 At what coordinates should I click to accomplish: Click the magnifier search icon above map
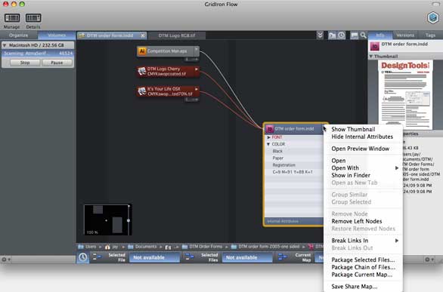click(363, 35)
